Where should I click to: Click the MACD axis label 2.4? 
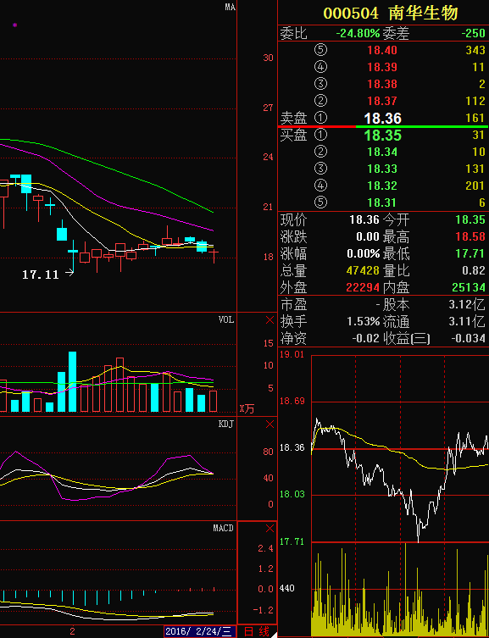(x=265, y=548)
